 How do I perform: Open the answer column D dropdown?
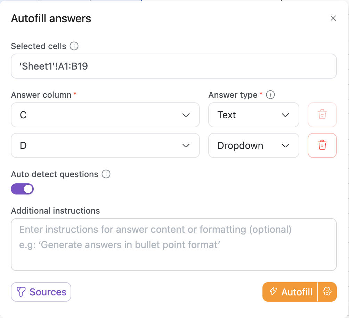(x=105, y=145)
